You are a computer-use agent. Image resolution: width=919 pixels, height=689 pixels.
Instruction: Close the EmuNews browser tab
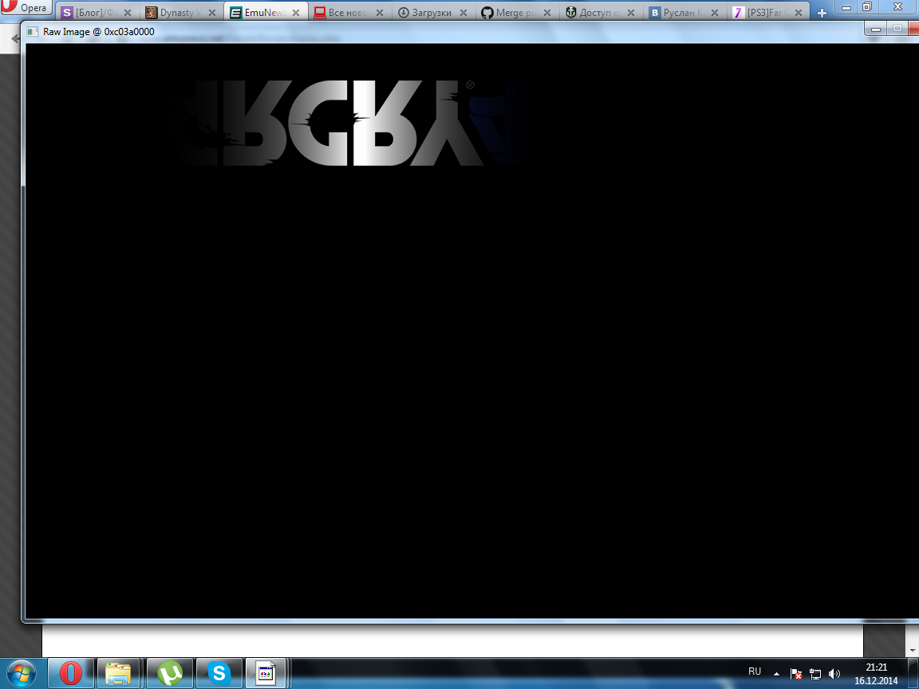tap(296, 13)
